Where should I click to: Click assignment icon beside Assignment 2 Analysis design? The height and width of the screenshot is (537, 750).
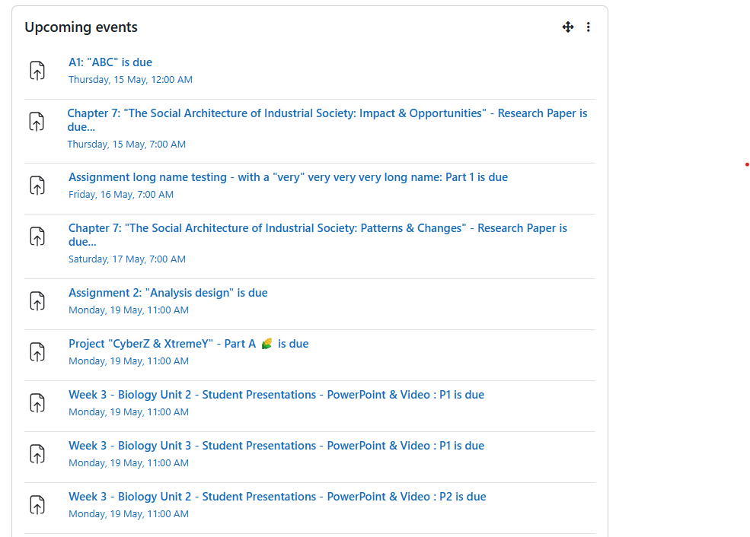[x=37, y=301]
